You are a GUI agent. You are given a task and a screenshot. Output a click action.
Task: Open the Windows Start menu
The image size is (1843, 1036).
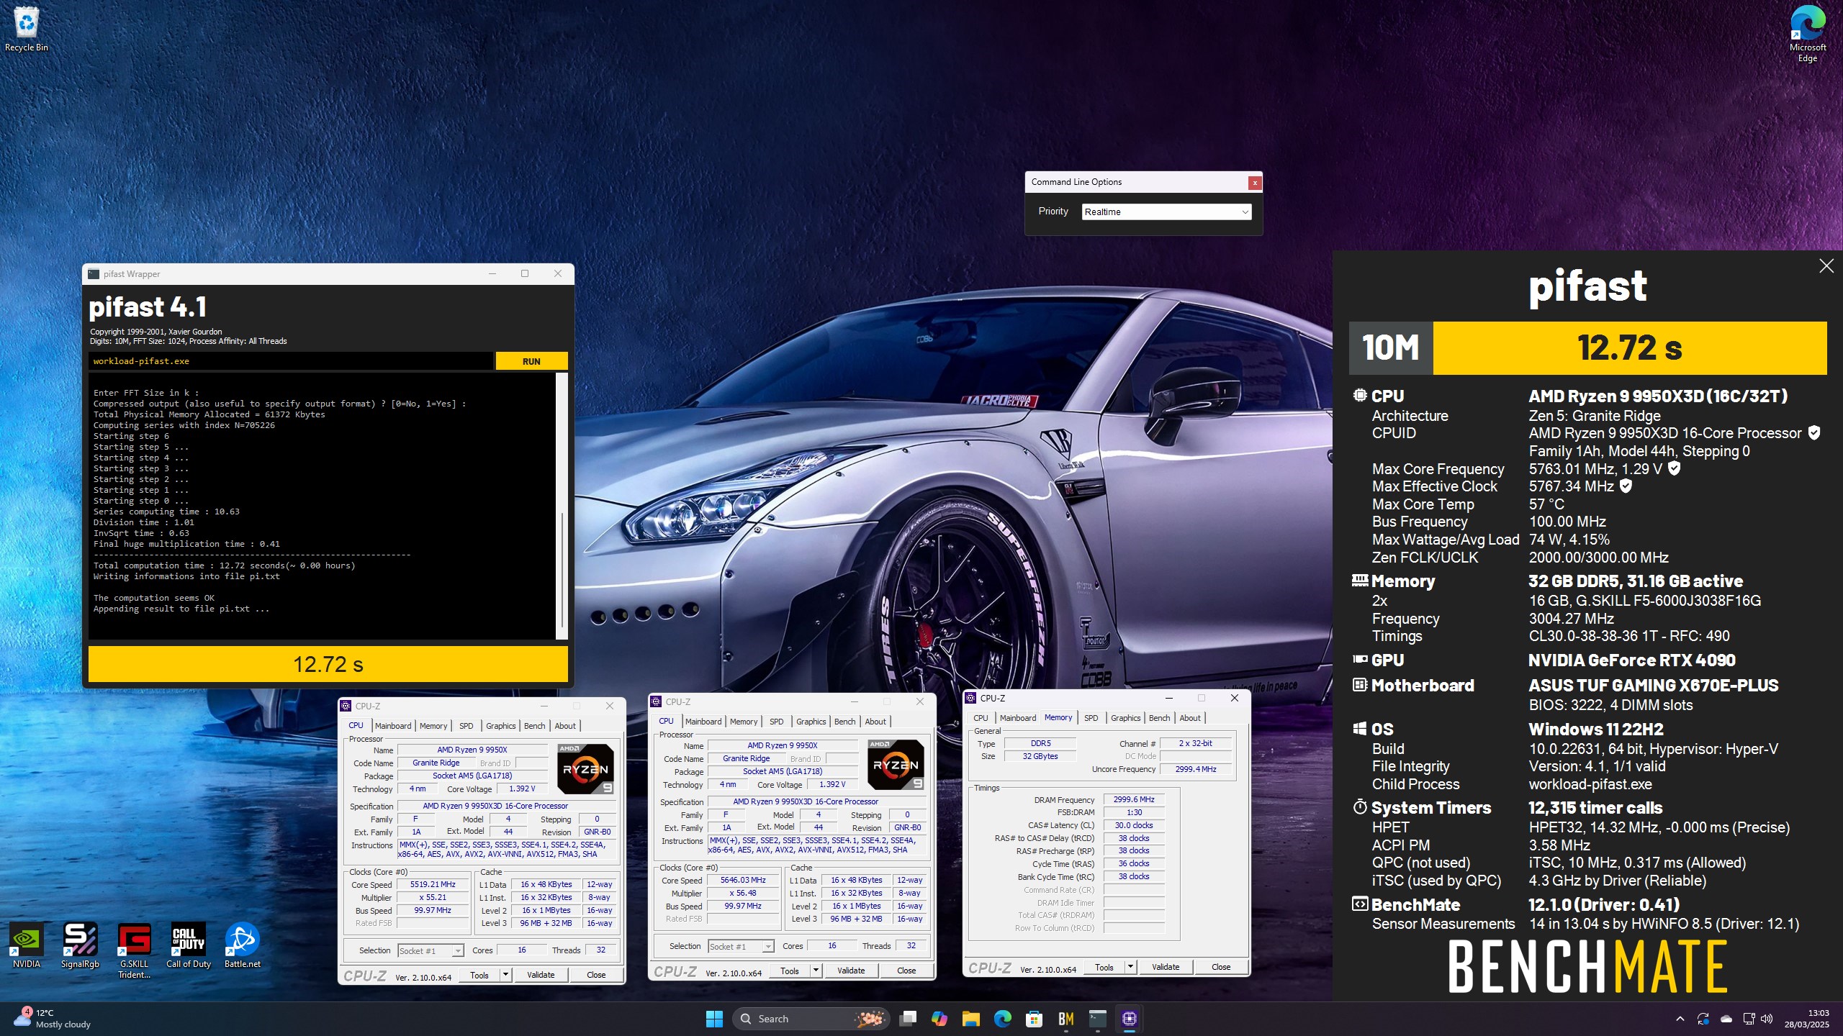point(714,1019)
